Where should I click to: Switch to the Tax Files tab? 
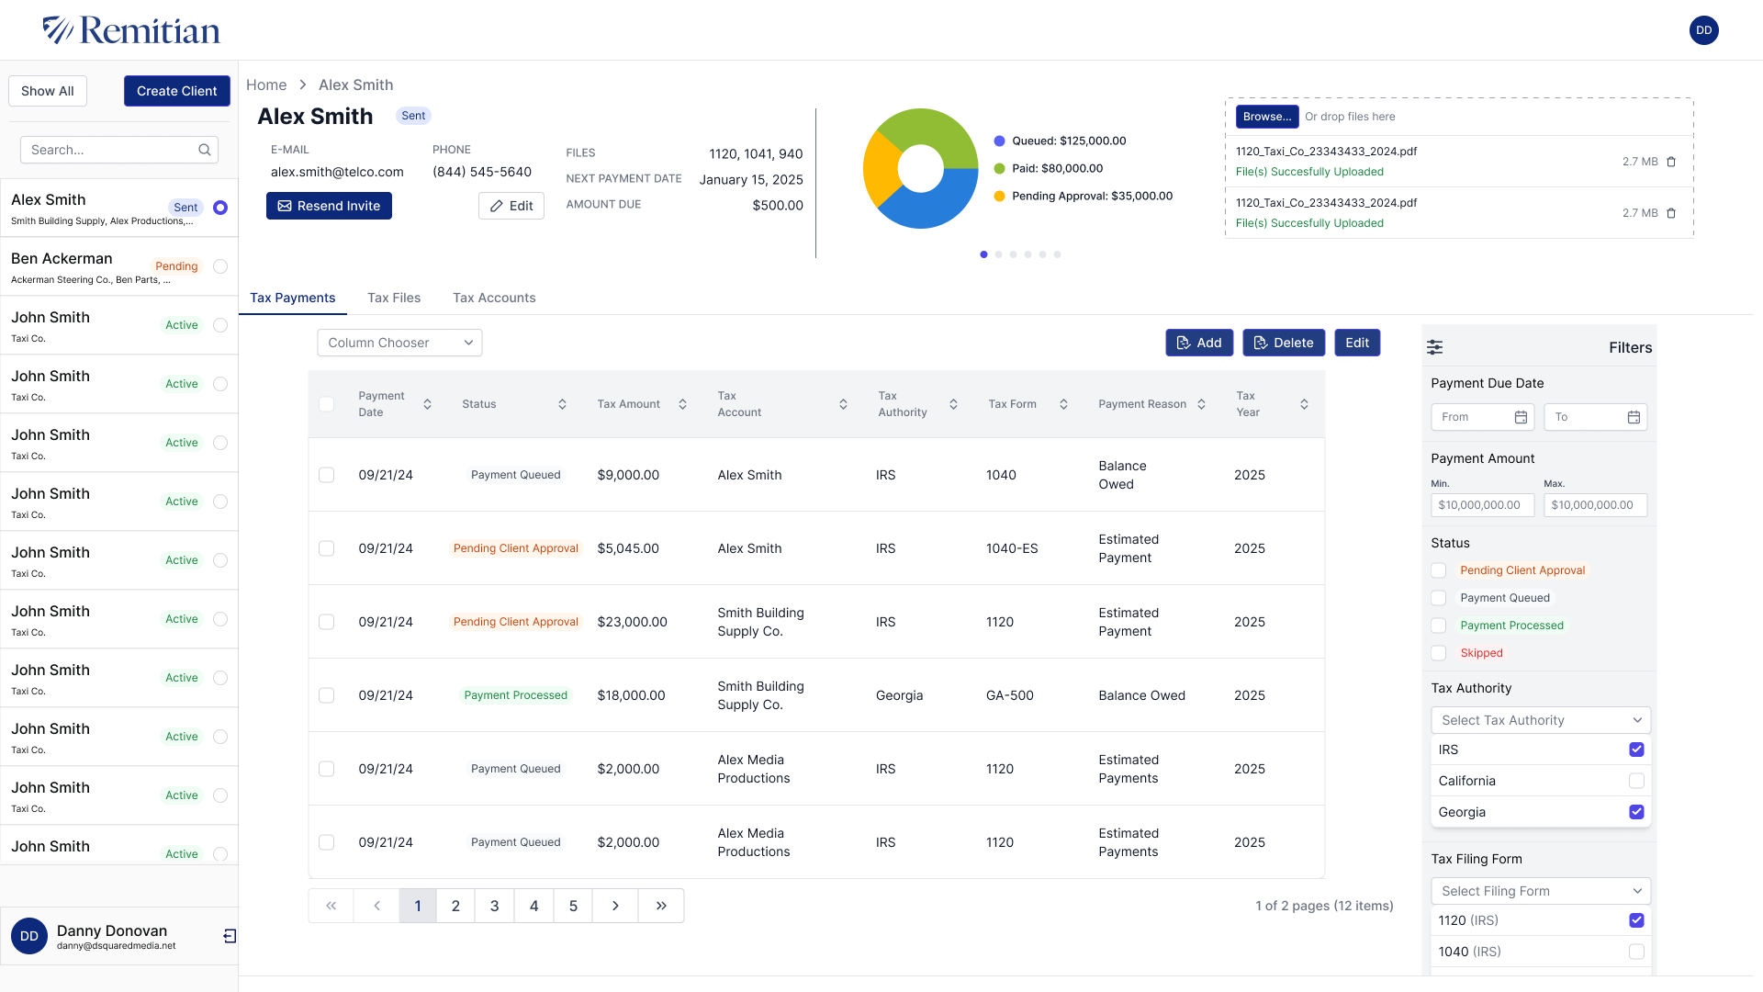point(394,298)
